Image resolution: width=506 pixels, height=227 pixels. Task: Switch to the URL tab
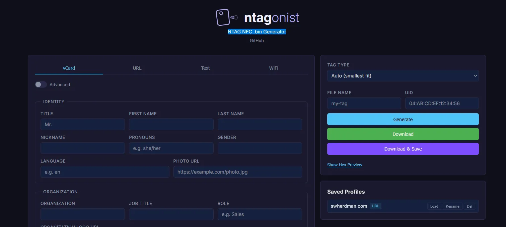pyautogui.click(x=137, y=68)
